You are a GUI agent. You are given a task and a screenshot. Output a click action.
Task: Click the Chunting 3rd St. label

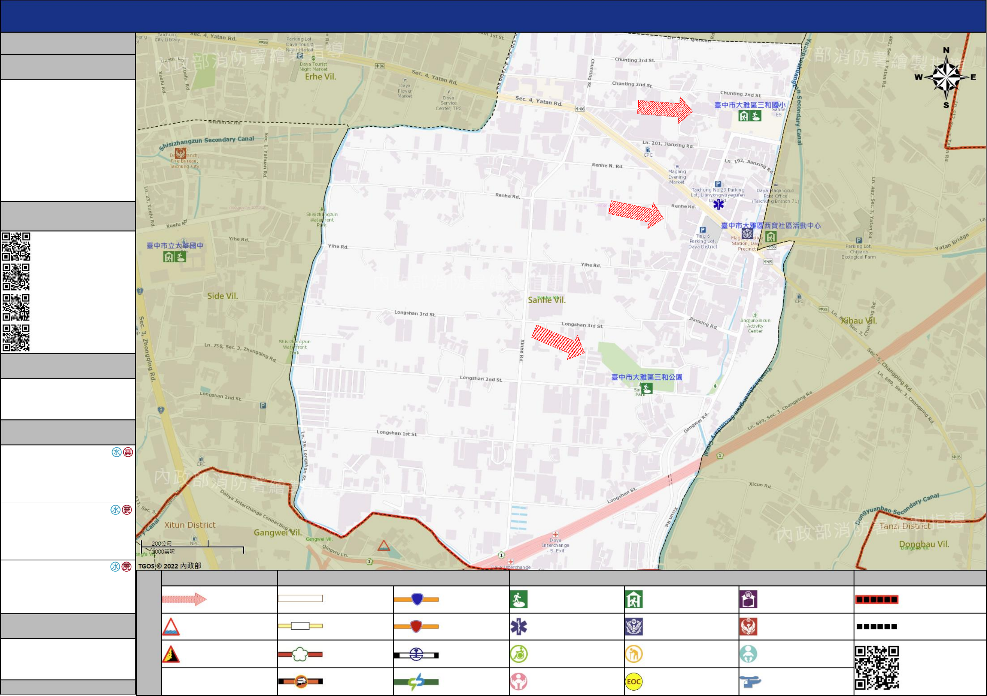click(x=634, y=60)
